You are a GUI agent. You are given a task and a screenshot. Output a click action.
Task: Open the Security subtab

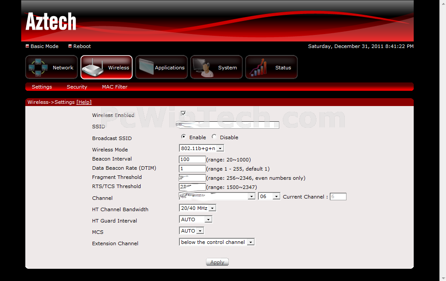(77, 87)
